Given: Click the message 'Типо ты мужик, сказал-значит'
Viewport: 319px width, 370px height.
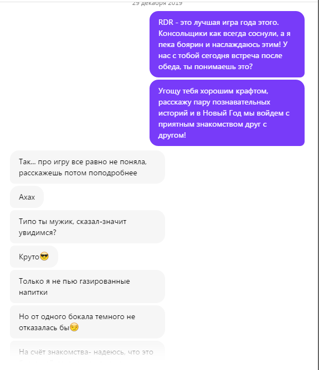Looking at the screenshot, I should point(87,227).
